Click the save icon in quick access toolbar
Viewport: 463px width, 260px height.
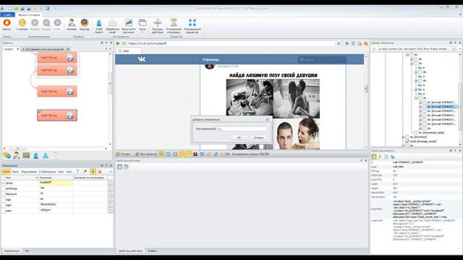point(22,9)
